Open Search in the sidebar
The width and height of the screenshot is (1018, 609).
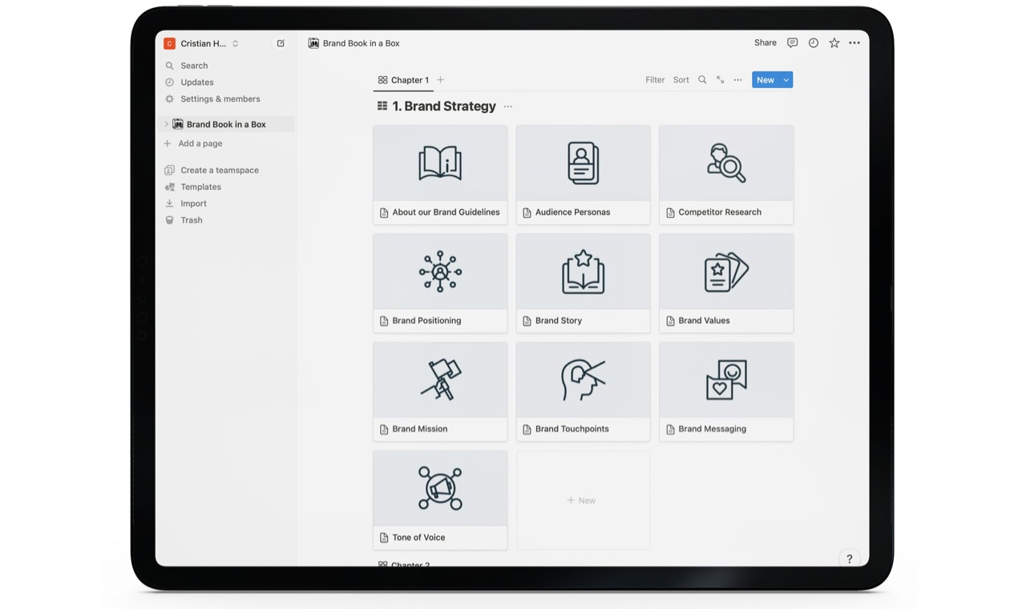point(194,66)
